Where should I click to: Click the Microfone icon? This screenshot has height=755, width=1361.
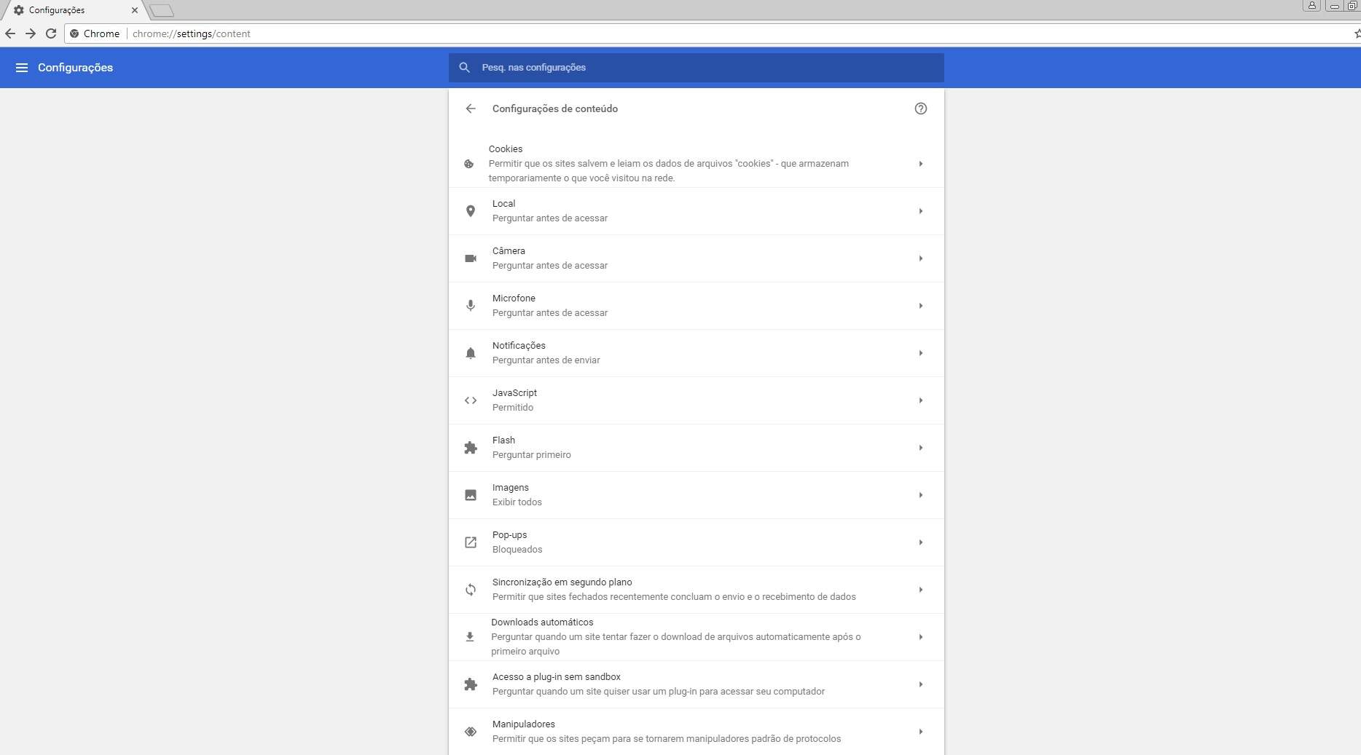pyautogui.click(x=471, y=306)
